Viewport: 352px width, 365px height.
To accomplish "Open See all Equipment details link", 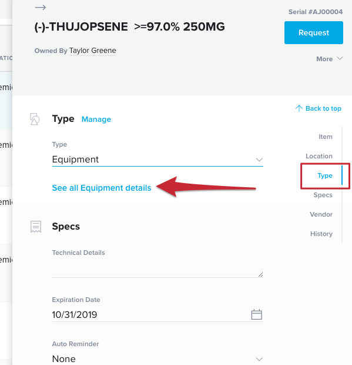I will (x=102, y=188).
